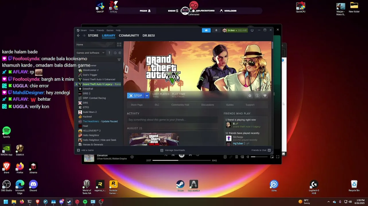
Task: Open GTA V Discussions link
Action: pos(208,105)
